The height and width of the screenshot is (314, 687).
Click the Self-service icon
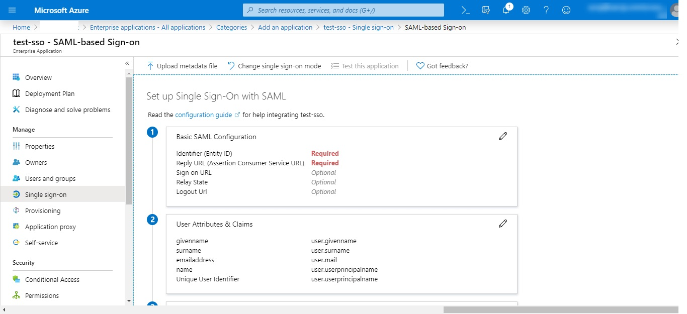click(16, 243)
